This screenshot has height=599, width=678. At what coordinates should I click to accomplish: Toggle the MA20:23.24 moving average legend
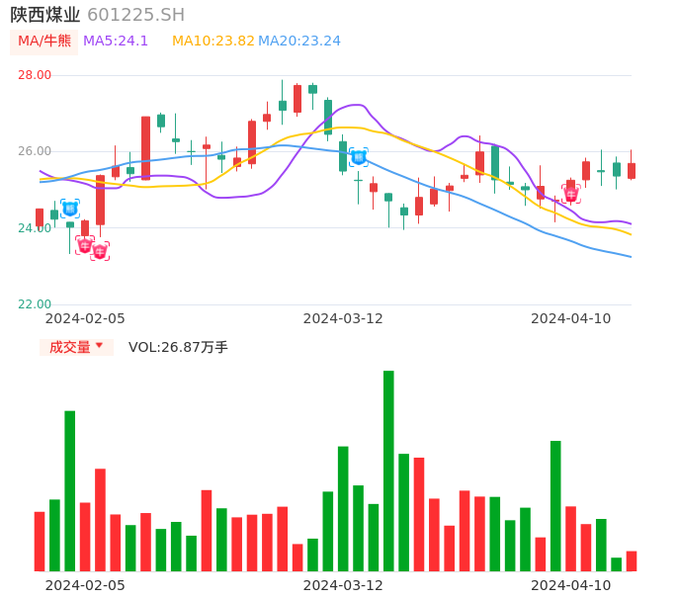(299, 42)
